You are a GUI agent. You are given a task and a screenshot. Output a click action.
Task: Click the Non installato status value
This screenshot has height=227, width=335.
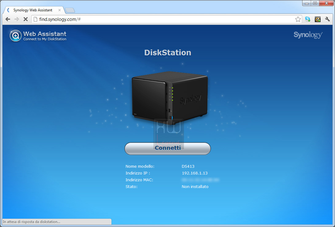pyautogui.click(x=195, y=186)
